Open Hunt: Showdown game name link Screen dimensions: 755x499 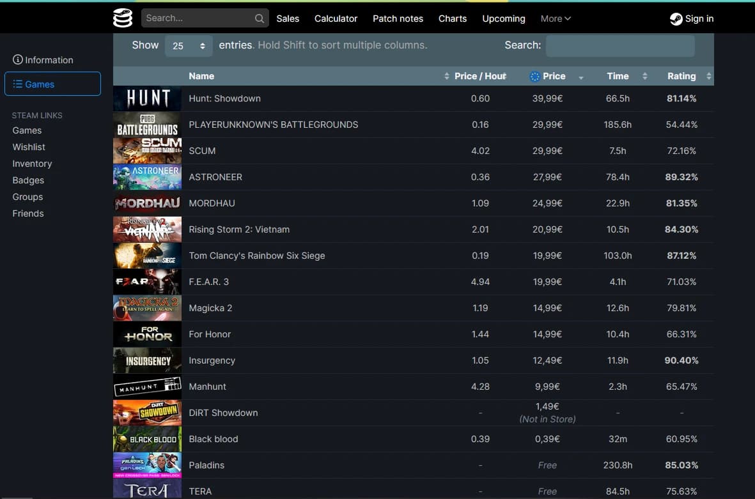(224, 98)
